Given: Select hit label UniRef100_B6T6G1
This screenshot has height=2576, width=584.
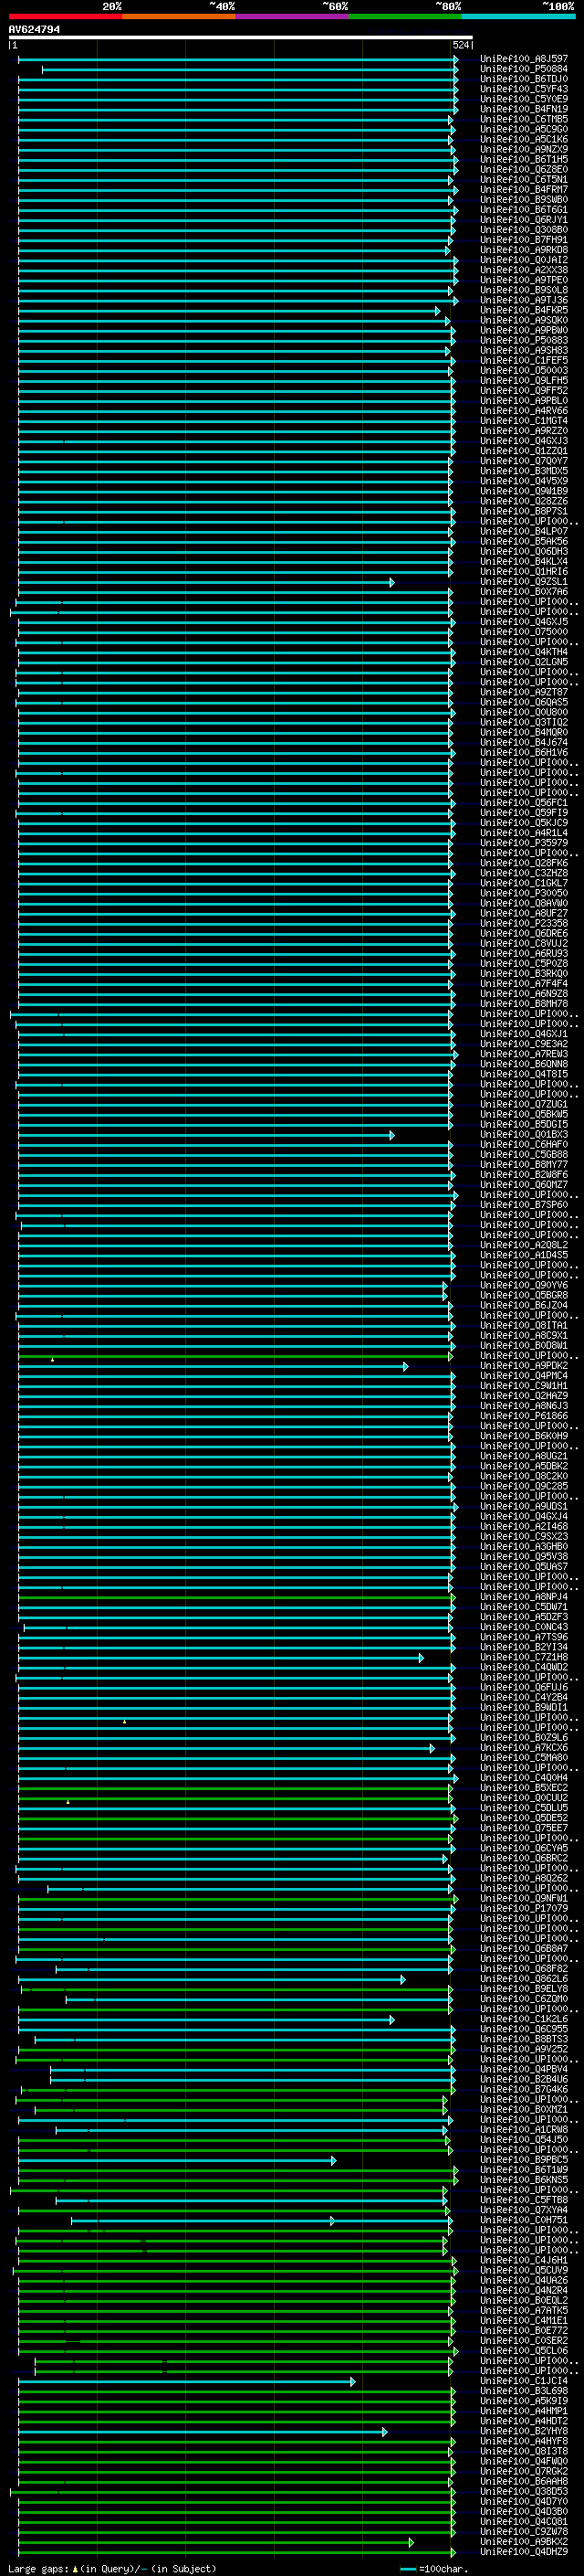Looking at the screenshot, I should 523,209.
